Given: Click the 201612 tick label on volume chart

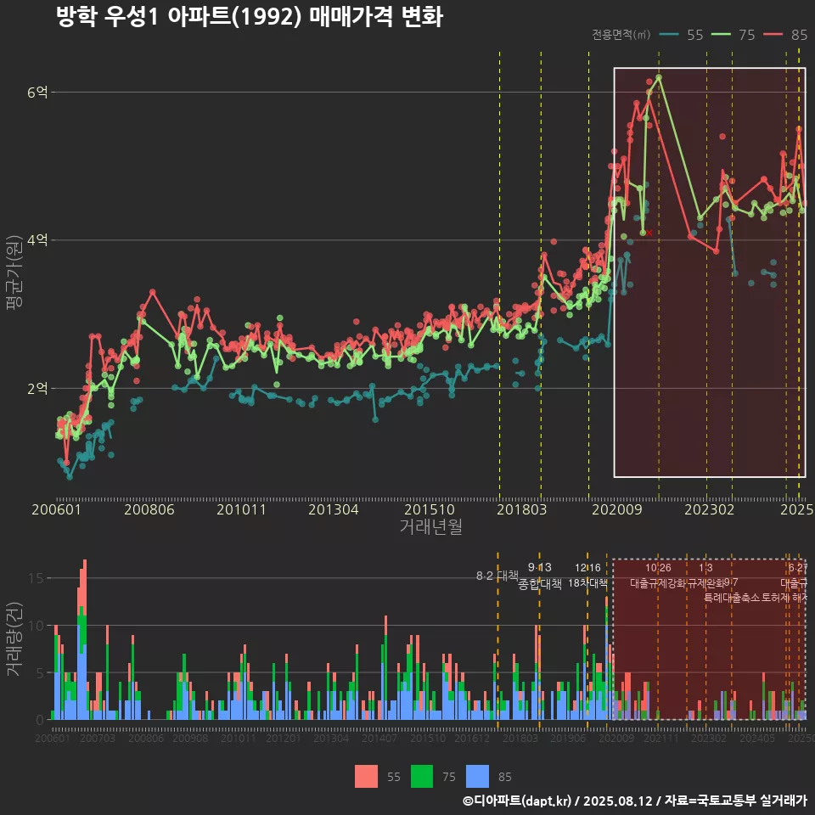Looking at the screenshot, I should [472, 738].
